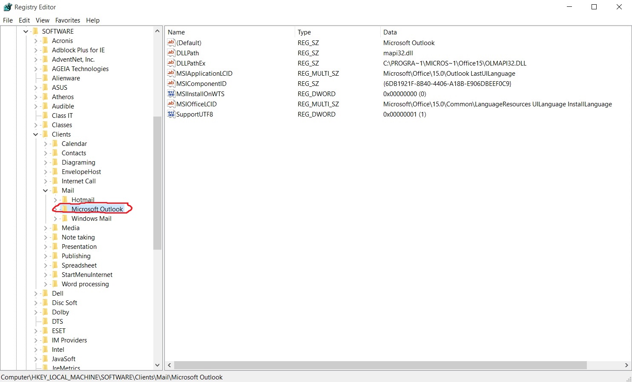Open the Edit menu
632x382 pixels.
pyautogui.click(x=24, y=20)
